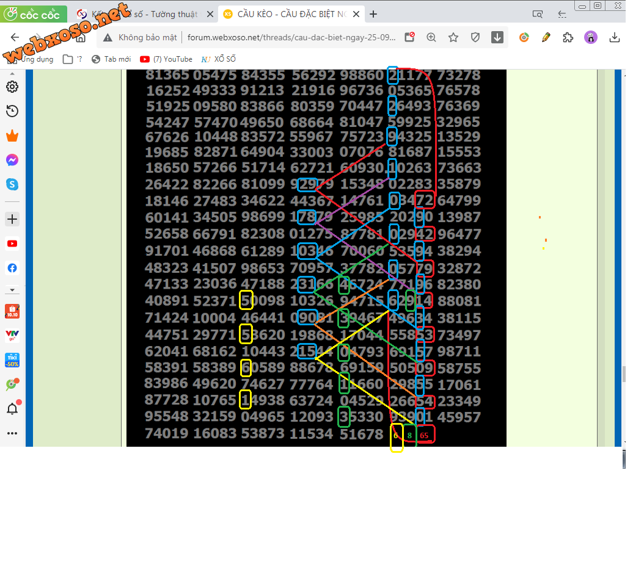
Task: Open the 10.10 shopping sidebar icon
Action: pos(12,311)
